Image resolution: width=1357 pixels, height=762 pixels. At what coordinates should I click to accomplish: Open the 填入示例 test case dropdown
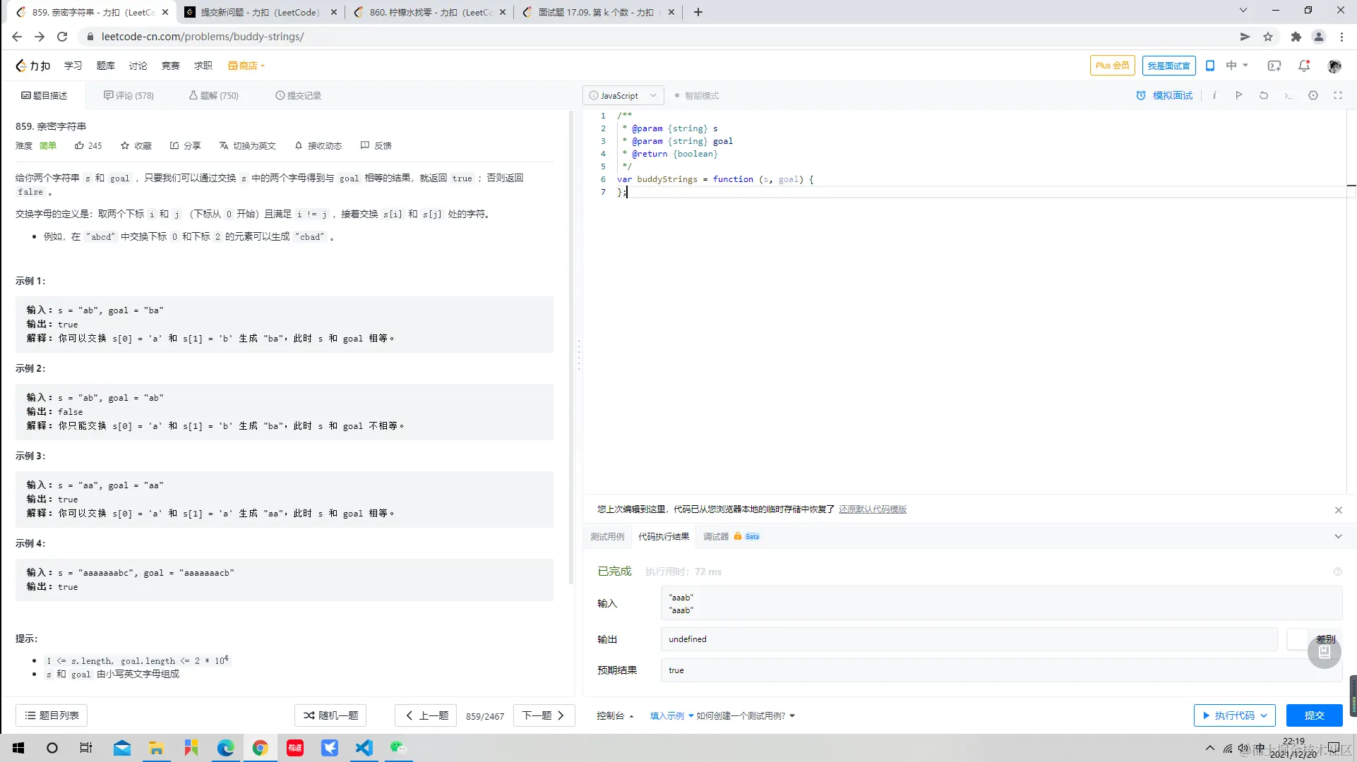pyautogui.click(x=671, y=715)
